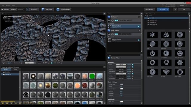Select the gold material preset sphere
Viewport: 191px width, 107px height.
click(48, 86)
